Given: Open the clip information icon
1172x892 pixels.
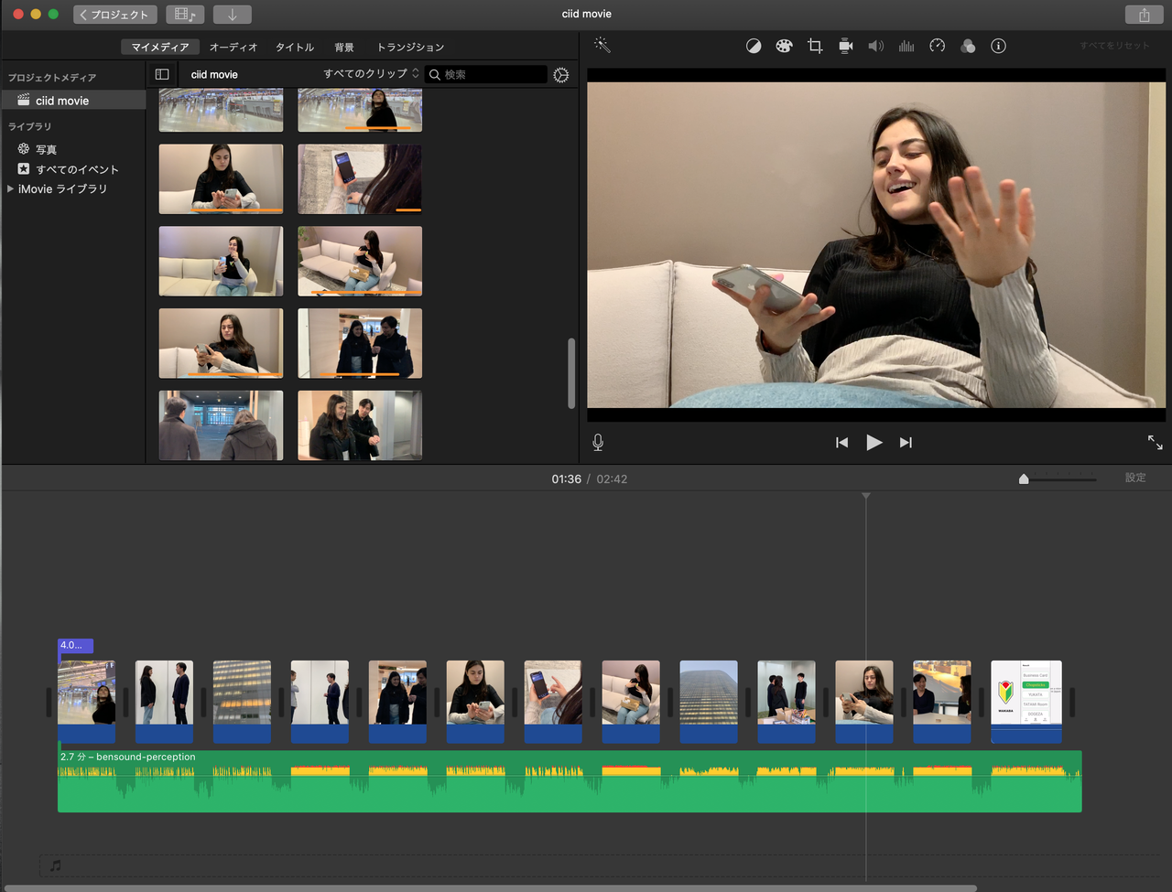Looking at the screenshot, I should coord(998,46).
